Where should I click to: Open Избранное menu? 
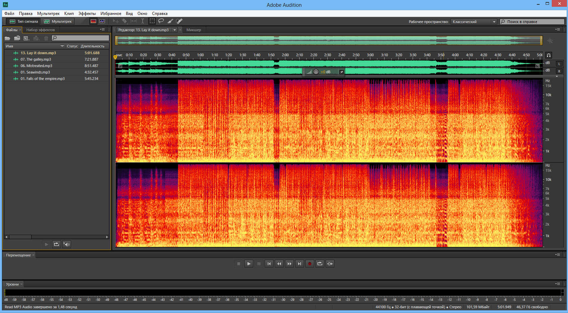point(111,14)
